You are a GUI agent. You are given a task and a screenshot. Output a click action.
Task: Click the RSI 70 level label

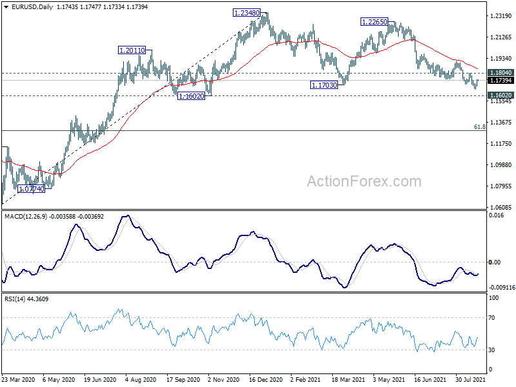[491, 318]
